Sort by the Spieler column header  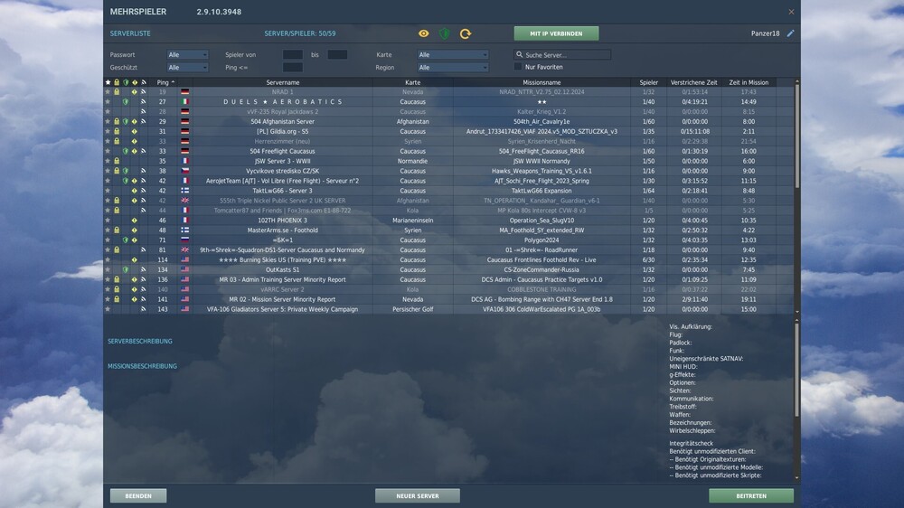click(648, 82)
